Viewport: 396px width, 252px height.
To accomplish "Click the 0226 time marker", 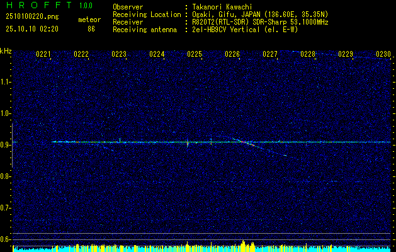I will tap(232, 54).
